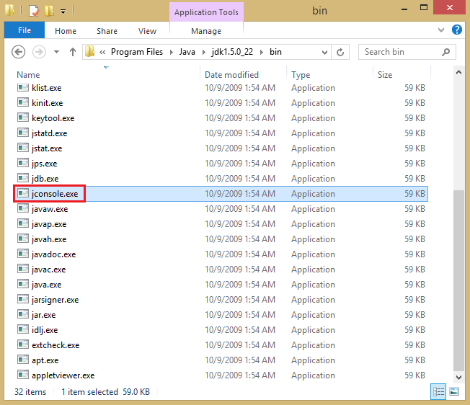Image resolution: width=470 pixels, height=405 pixels.
Task: Open the File menu
Action: click(x=25, y=30)
